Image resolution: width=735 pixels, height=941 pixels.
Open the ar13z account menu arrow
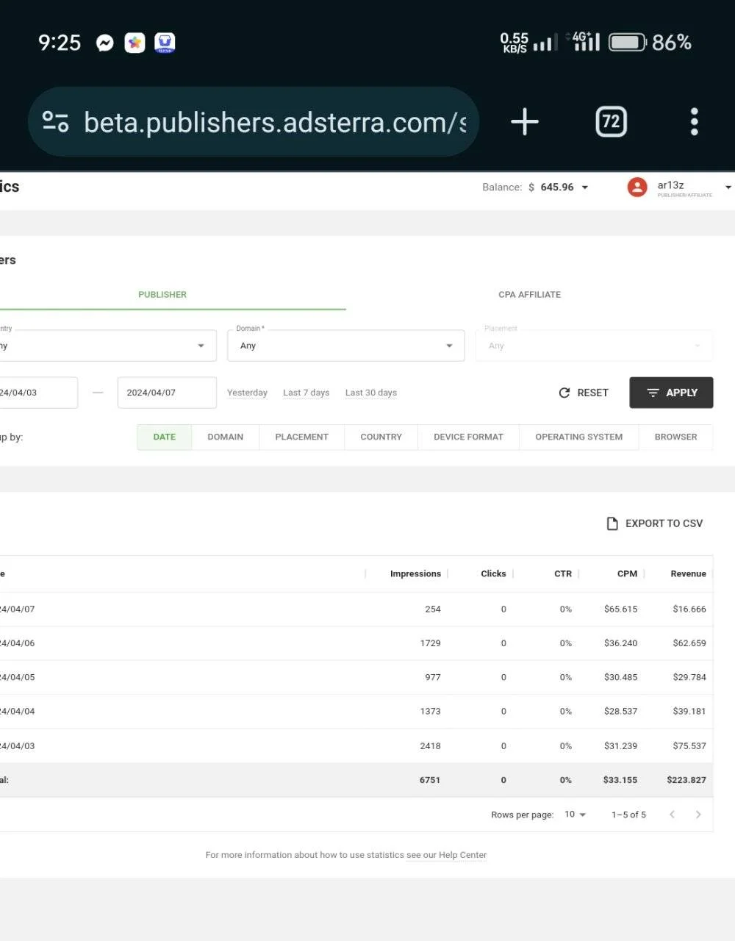[728, 187]
